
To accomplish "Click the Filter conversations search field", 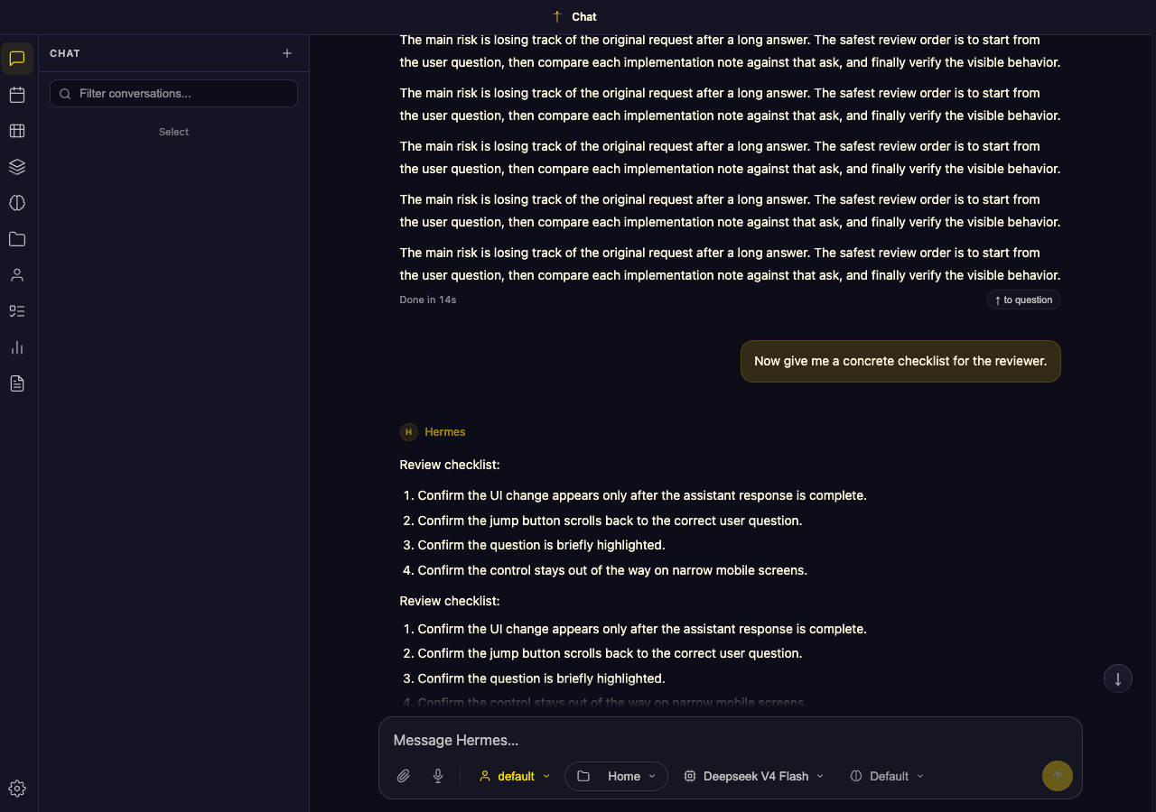I will coord(173,94).
